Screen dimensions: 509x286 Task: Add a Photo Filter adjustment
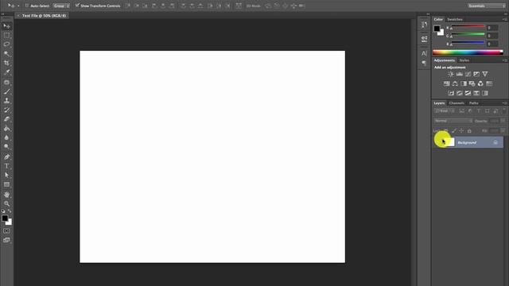tap(472, 83)
